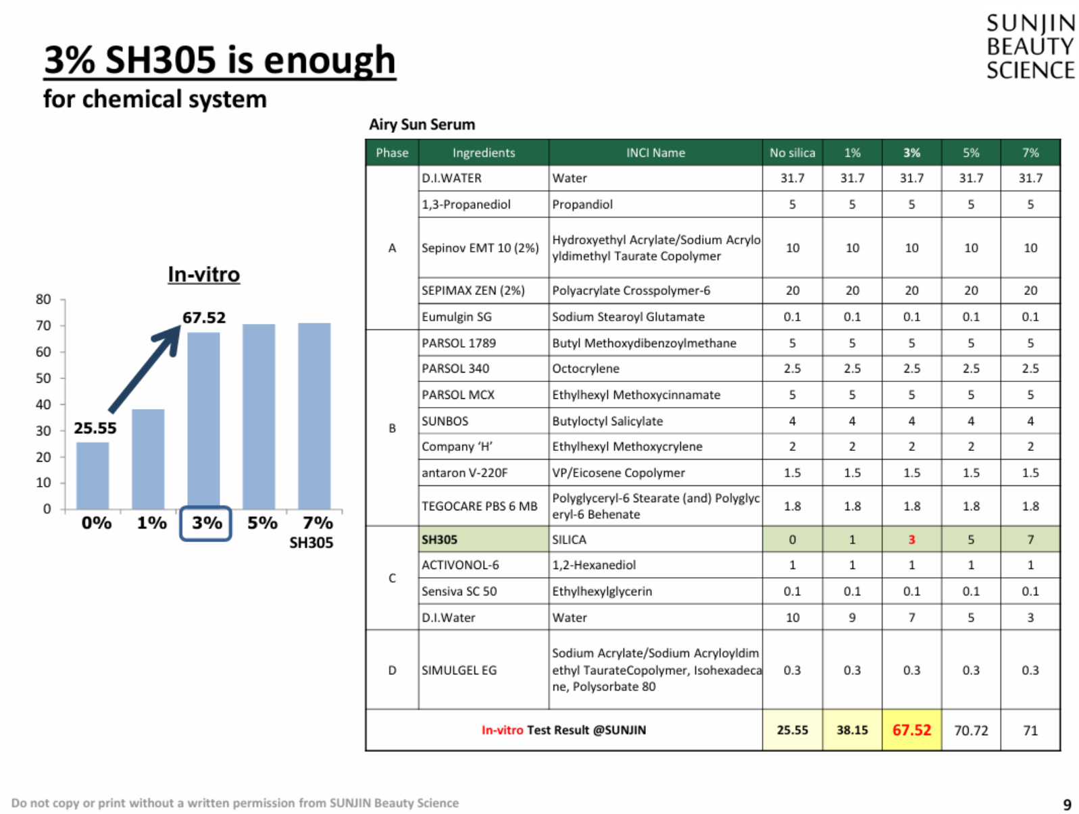Select the 3% column header
The image size is (1079, 814).
911,153
